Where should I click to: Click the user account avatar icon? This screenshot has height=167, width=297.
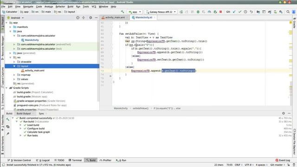[294, 12]
